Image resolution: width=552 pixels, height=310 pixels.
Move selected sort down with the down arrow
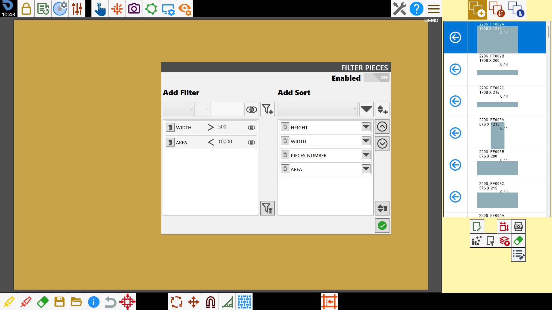click(x=382, y=144)
